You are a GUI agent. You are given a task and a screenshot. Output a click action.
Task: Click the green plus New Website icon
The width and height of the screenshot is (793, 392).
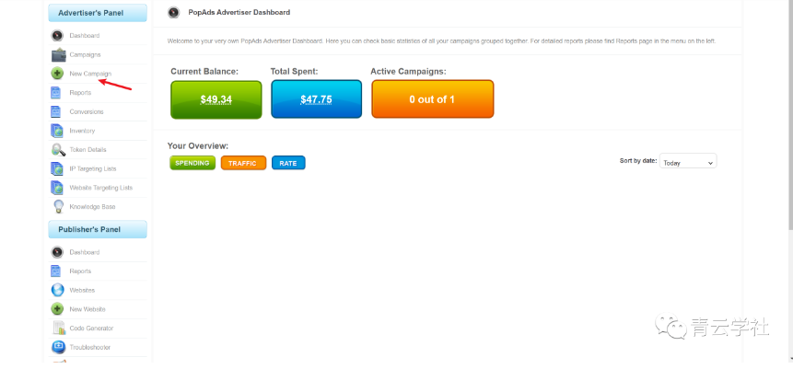point(57,309)
